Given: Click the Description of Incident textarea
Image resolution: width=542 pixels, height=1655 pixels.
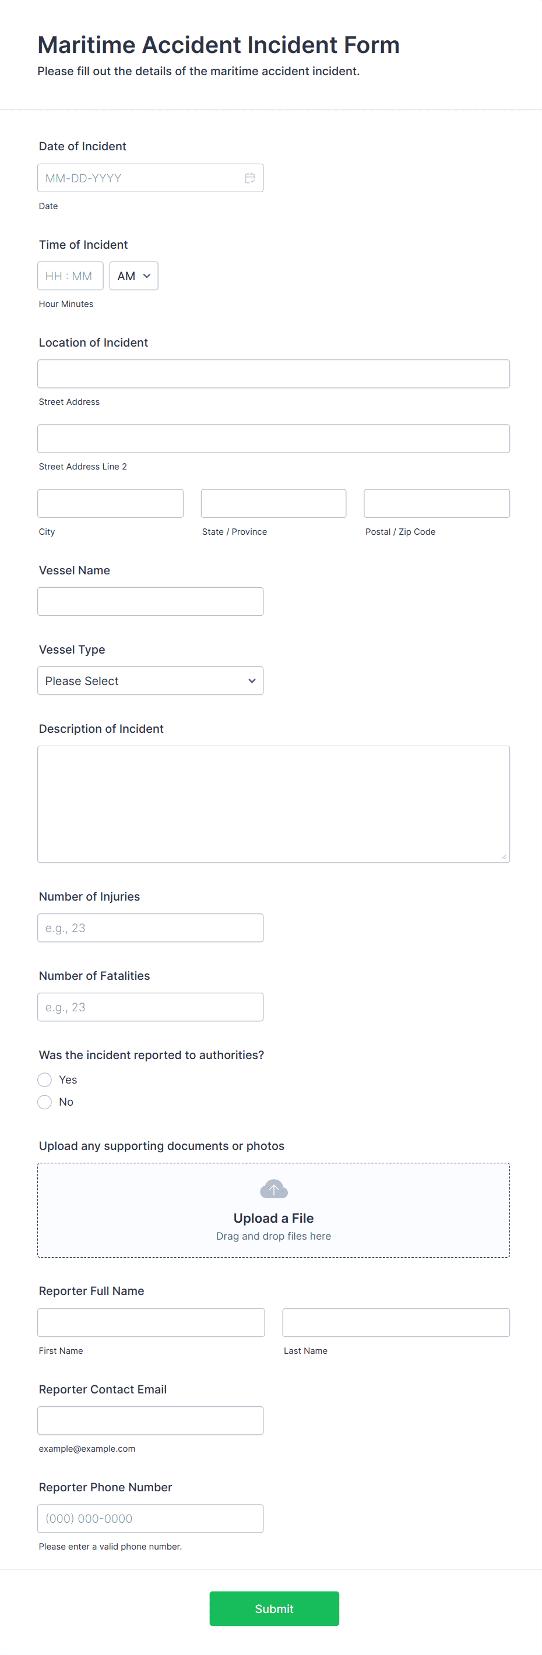Looking at the screenshot, I should click(273, 804).
